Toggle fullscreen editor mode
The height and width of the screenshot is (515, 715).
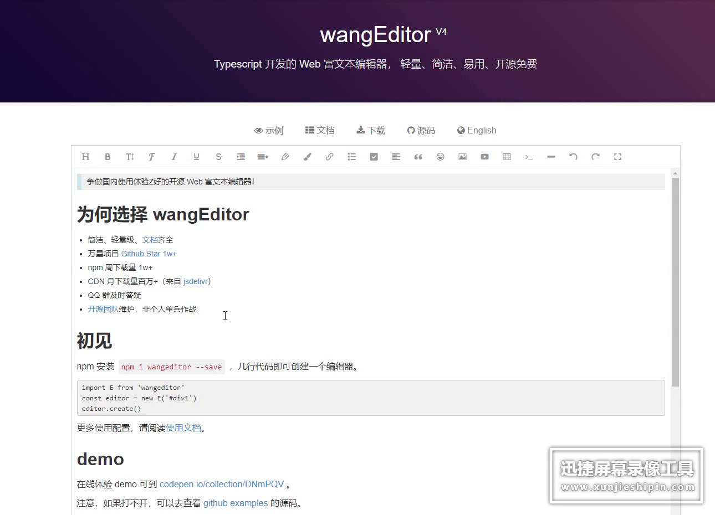(x=617, y=157)
